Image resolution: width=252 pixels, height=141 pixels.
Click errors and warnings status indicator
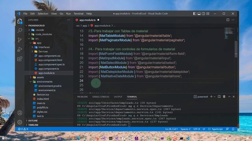(x=23, y=129)
